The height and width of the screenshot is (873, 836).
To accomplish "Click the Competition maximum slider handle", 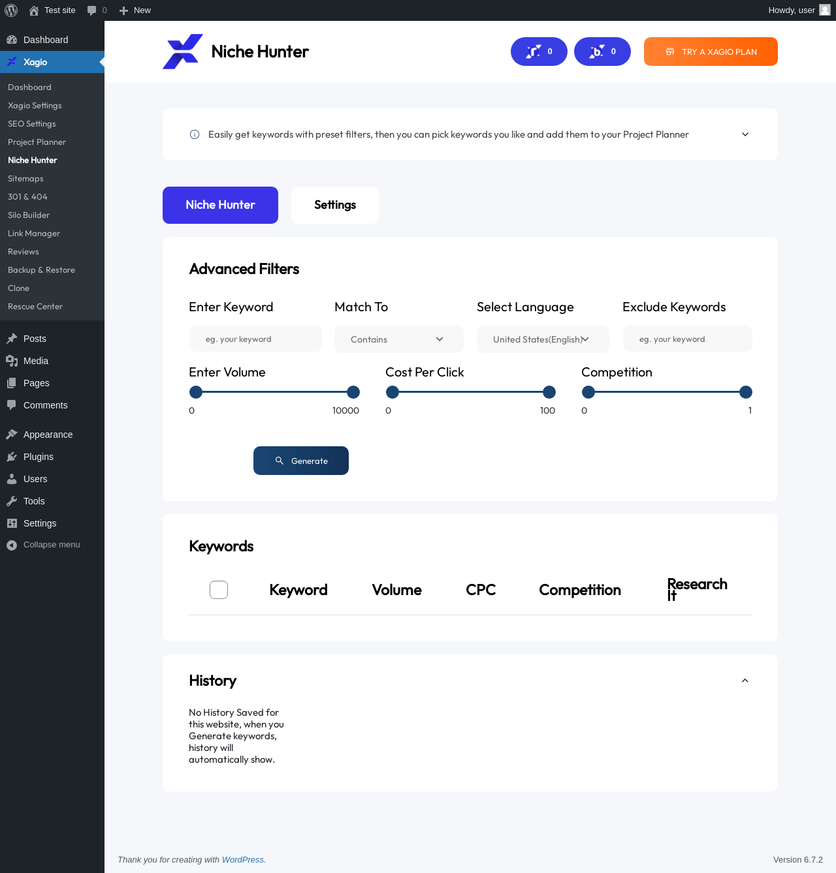I will point(746,392).
